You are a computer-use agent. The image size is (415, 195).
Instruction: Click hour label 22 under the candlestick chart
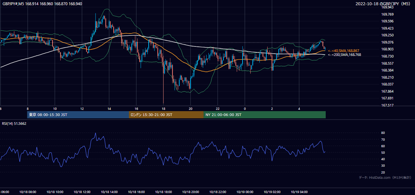pos(218,109)
